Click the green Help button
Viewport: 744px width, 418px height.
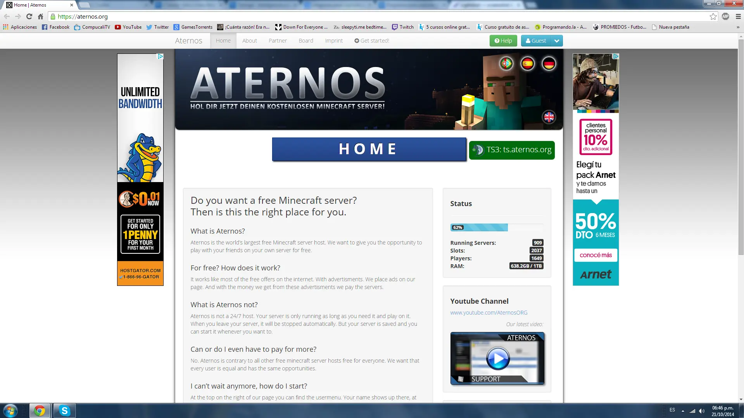[x=503, y=41]
